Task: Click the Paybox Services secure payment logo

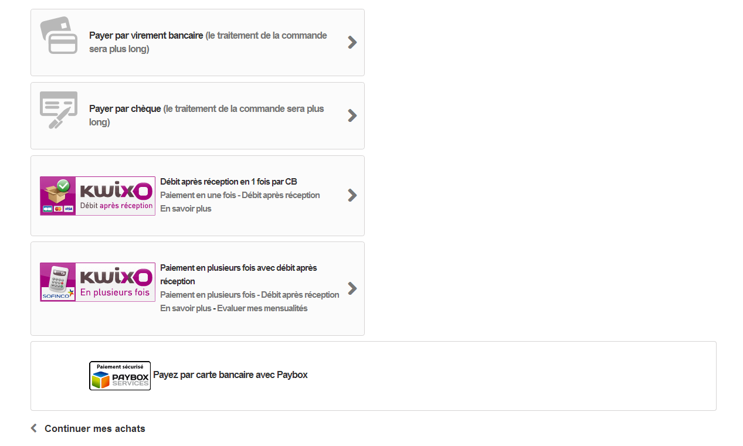Action: click(120, 376)
